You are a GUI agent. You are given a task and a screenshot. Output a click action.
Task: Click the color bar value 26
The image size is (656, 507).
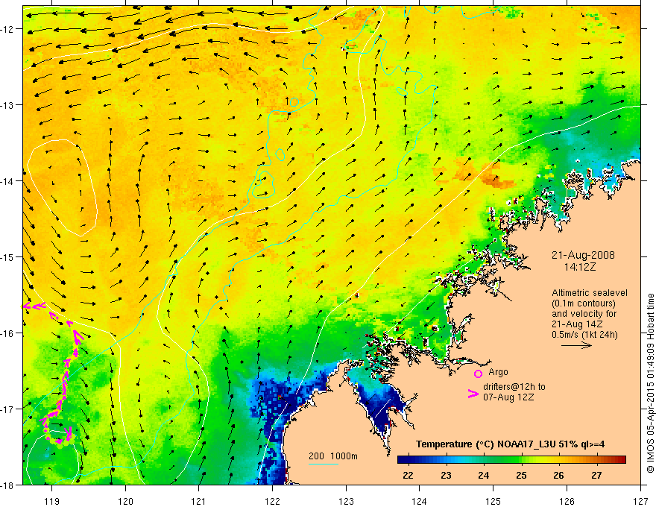point(558,475)
